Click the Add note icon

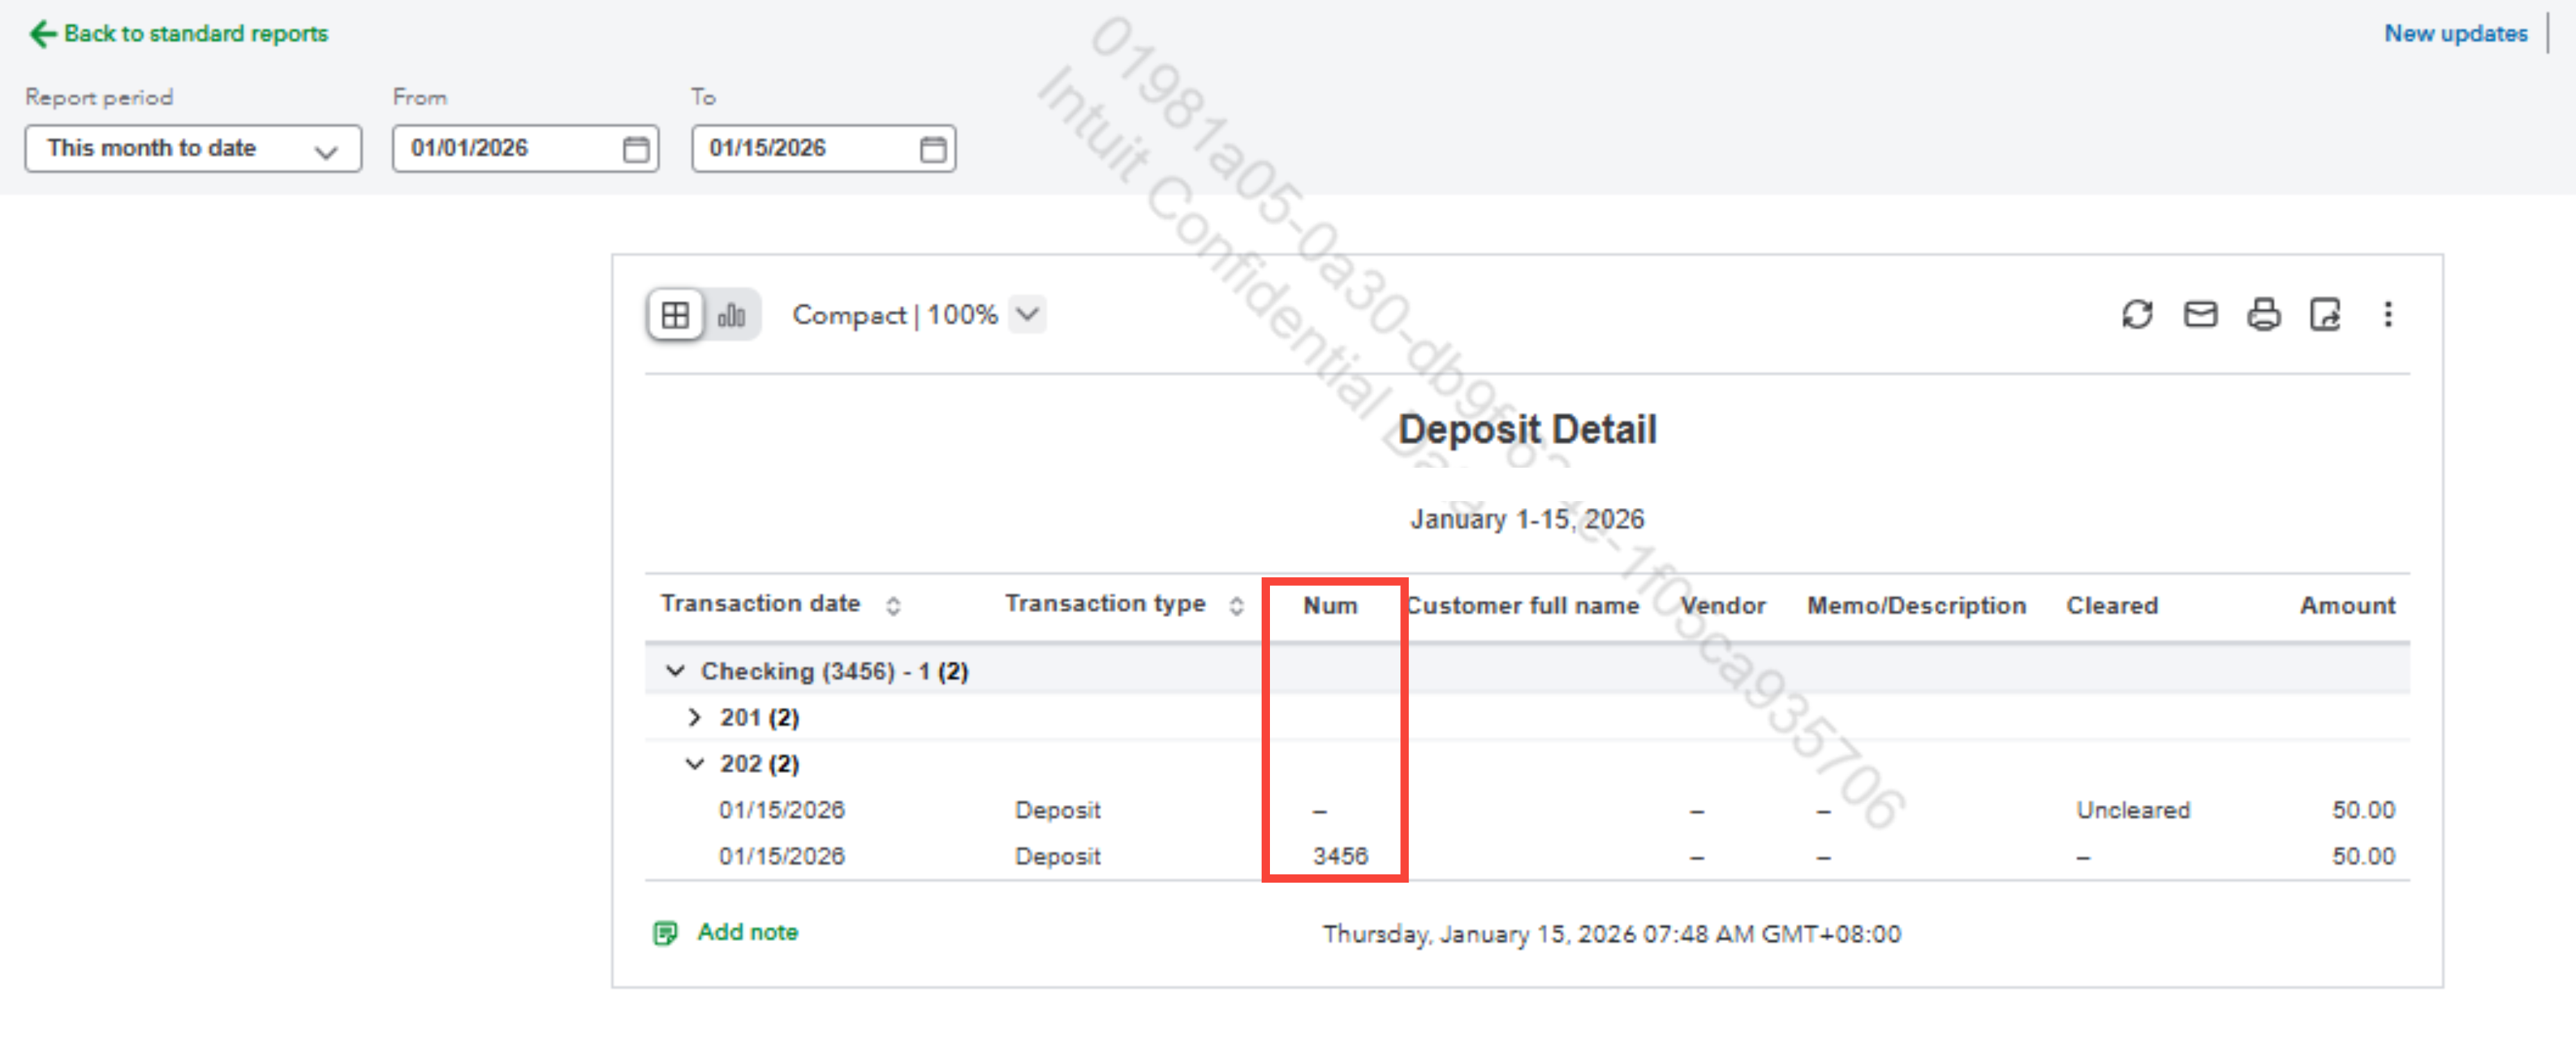(665, 932)
